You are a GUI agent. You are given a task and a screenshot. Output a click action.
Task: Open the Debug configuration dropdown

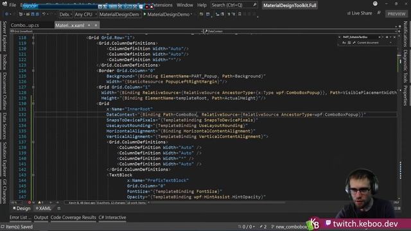point(66,14)
